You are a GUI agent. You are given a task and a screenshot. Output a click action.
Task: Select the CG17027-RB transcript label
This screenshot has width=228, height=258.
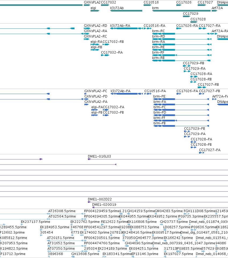click(208, 85)
